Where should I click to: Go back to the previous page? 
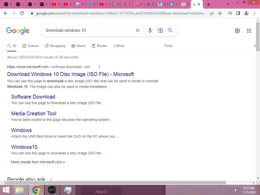pyautogui.click(x=6, y=13)
